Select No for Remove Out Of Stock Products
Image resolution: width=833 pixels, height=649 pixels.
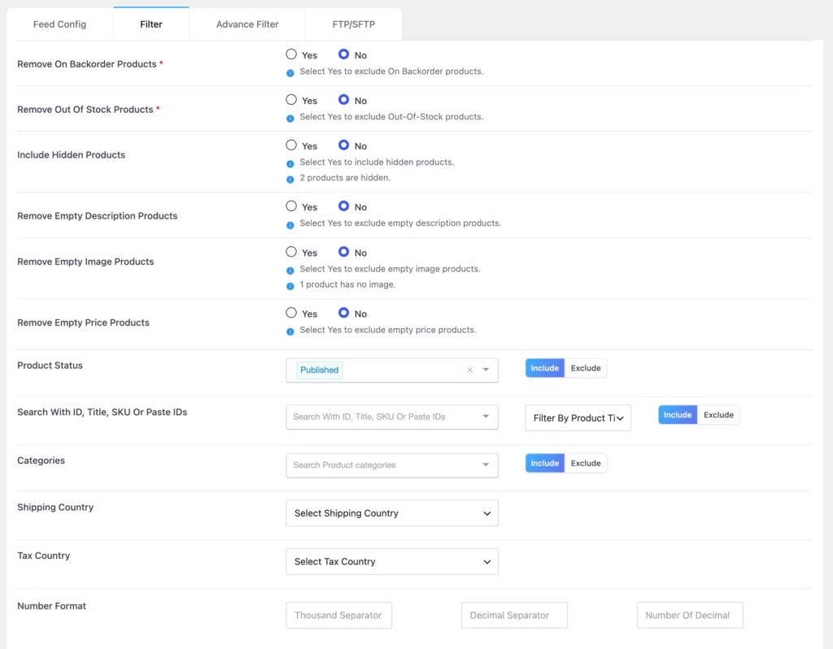pos(344,100)
